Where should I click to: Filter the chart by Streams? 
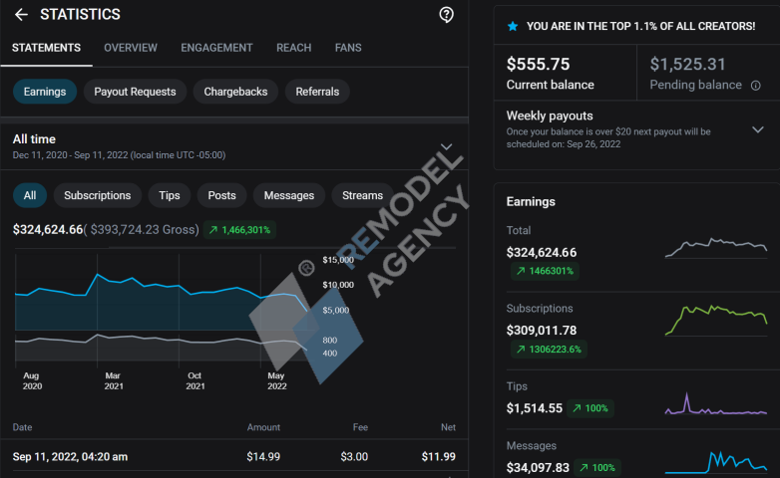click(x=362, y=195)
